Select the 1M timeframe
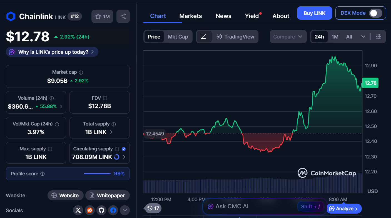This screenshot has width=391, height=218. tap(335, 37)
